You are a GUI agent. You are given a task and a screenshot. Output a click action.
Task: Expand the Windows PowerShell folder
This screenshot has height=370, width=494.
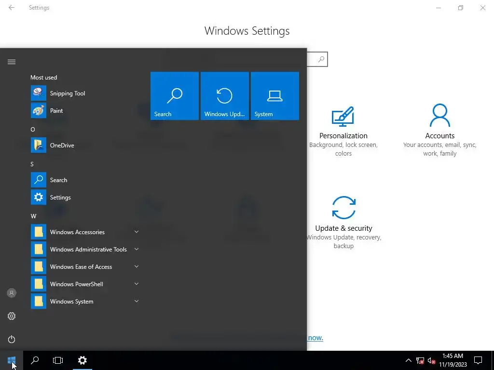tap(85, 284)
